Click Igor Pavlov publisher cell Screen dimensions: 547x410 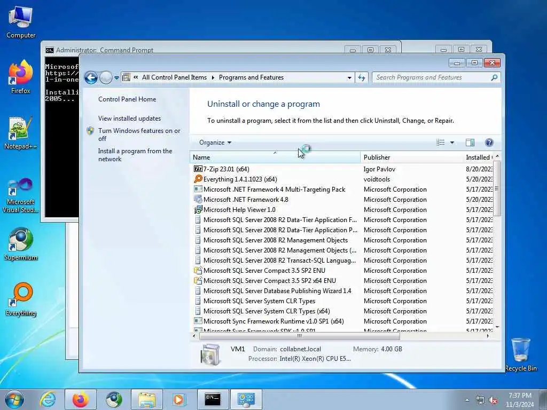click(379, 169)
